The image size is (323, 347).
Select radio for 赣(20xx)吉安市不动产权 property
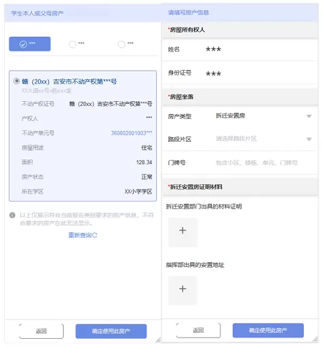[16, 81]
